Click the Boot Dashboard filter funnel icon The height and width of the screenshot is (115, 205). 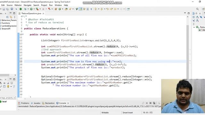[14, 87]
